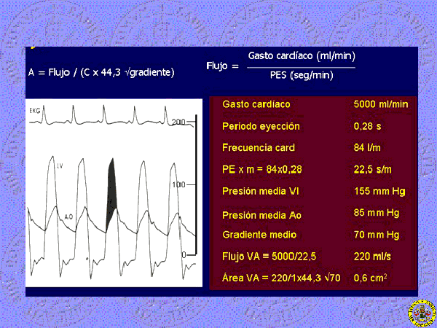Click the formula 'A = Flujo / (C x 44,3 √gradiente)'
The width and height of the screenshot is (437, 328).
tap(101, 72)
